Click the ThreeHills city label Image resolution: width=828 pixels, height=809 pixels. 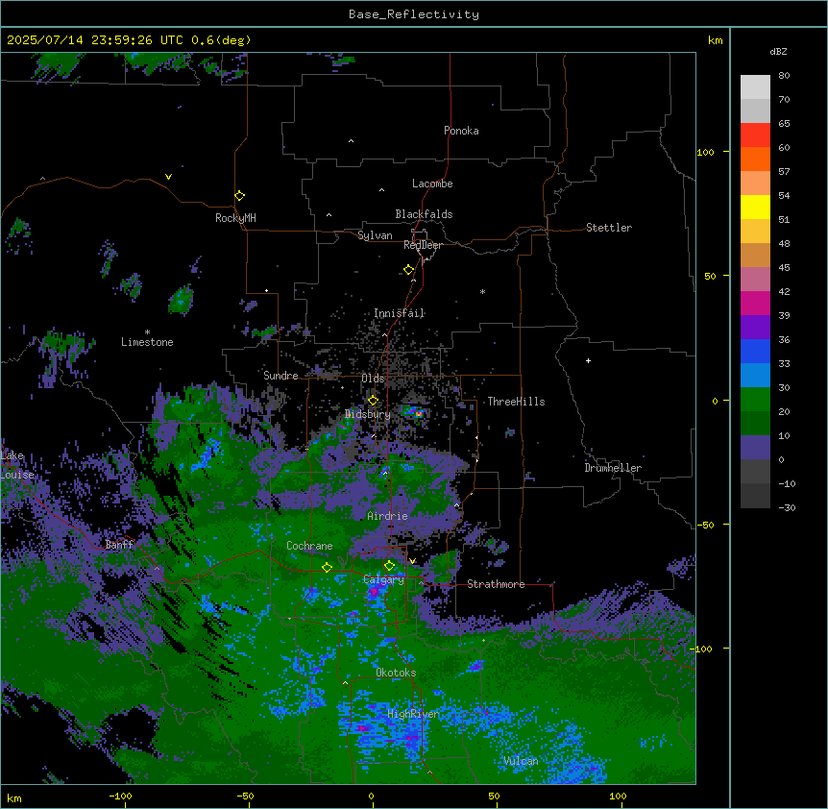[516, 402]
